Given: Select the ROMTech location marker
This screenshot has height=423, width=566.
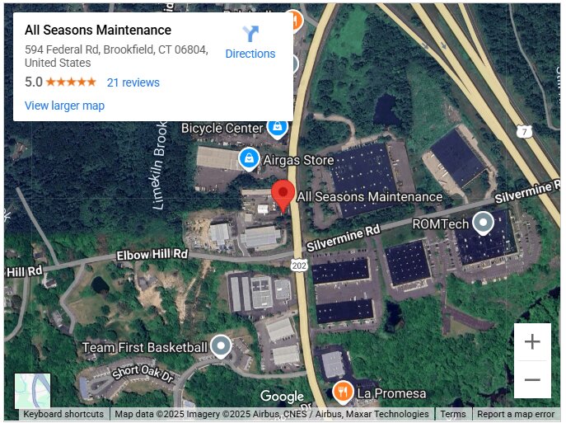Looking at the screenshot, I should coord(484,223).
